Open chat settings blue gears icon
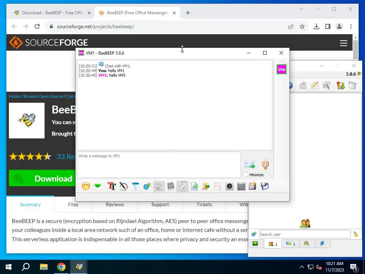This screenshot has width=365, height=274. point(147,186)
